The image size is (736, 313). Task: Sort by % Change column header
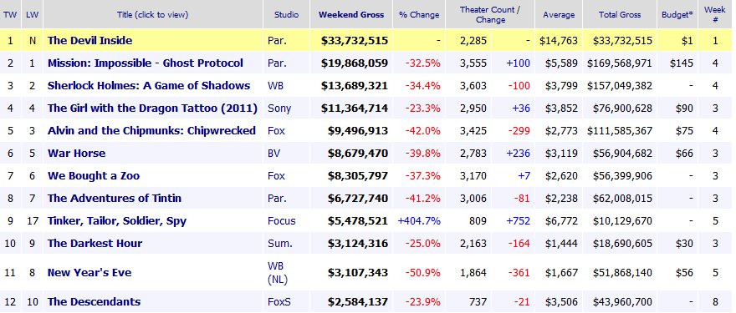[x=419, y=14]
